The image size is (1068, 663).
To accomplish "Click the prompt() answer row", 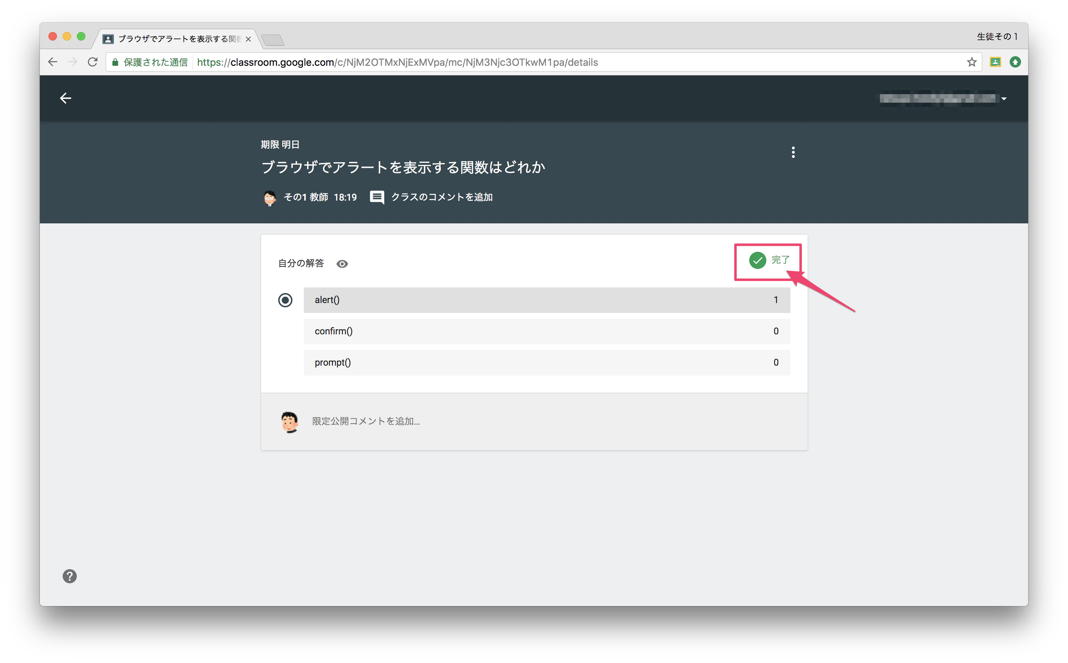I will tap(546, 363).
